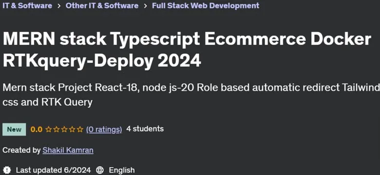Select the fifth rating star

click(80, 130)
